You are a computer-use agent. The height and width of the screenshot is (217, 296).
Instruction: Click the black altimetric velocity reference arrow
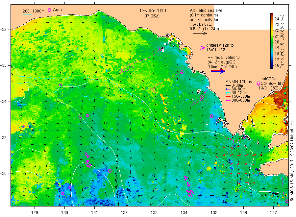[x=200, y=34]
